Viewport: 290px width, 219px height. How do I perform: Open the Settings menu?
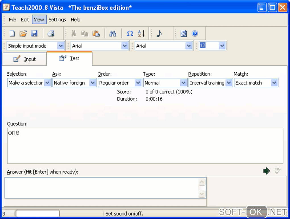[x=57, y=20]
